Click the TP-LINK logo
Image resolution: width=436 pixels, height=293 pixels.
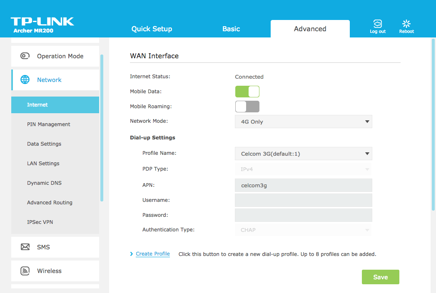42,22
